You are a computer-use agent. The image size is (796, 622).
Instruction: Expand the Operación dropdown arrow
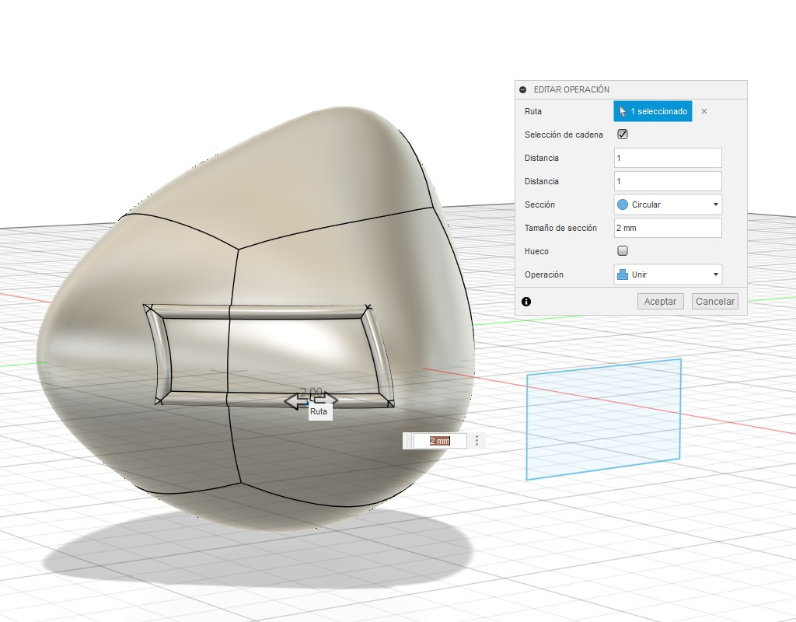click(x=715, y=274)
